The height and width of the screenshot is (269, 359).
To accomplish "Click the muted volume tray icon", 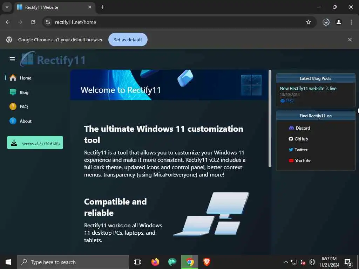I will (303, 262).
